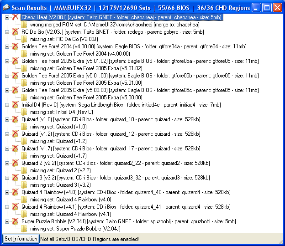The width and height of the screenshot is (285, 246).
Task: Click status text 'Not all Sets/BIOS/CHD Regions are enabled!'
Action: point(90,239)
